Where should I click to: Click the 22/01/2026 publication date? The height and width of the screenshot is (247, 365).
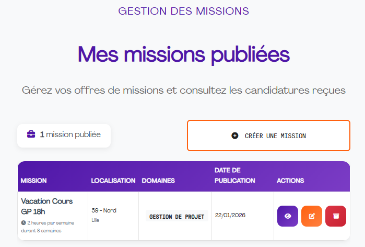click(x=230, y=215)
